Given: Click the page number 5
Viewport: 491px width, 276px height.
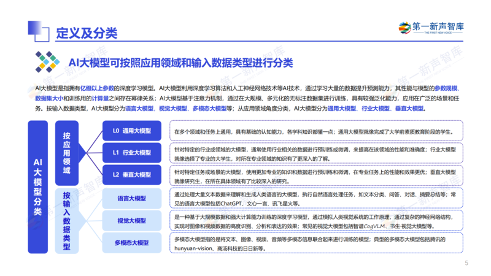Looking at the screenshot, I should click(x=466, y=263).
